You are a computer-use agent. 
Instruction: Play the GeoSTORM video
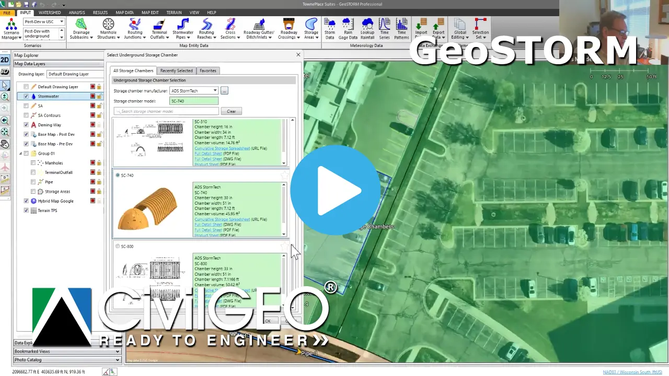pyautogui.click(x=334, y=190)
